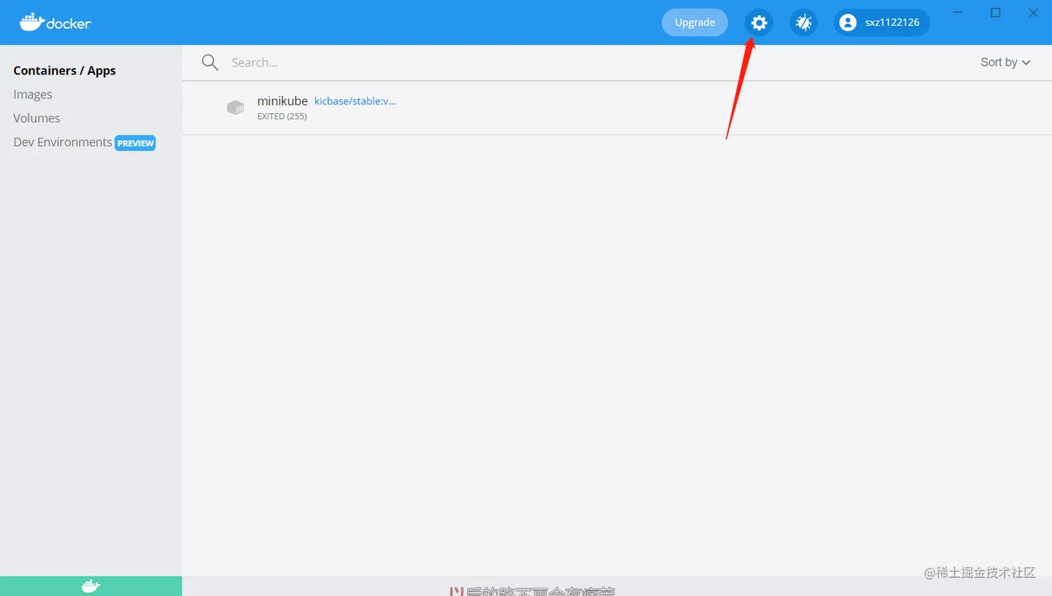Open Volumes in sidebar
Image resolution: width=1052 pixels, height=596 pixels.
pos(37,118)
